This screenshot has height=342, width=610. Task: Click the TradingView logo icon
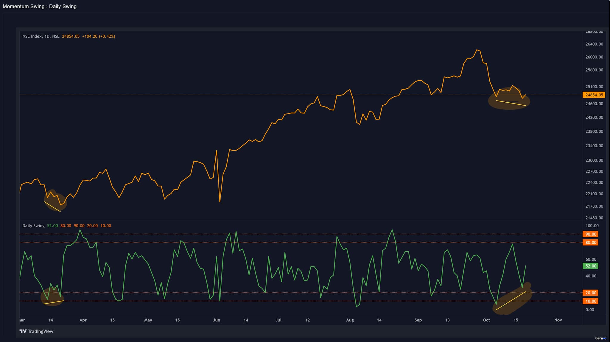click(x=23, y=331)
